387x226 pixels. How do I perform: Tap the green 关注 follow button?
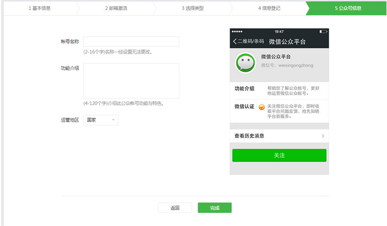pos(279,156)
